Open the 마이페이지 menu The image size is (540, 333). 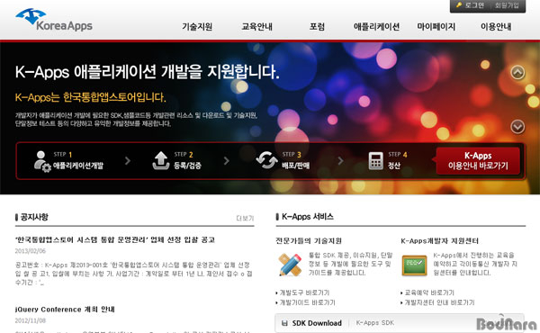tap(436, 26)
